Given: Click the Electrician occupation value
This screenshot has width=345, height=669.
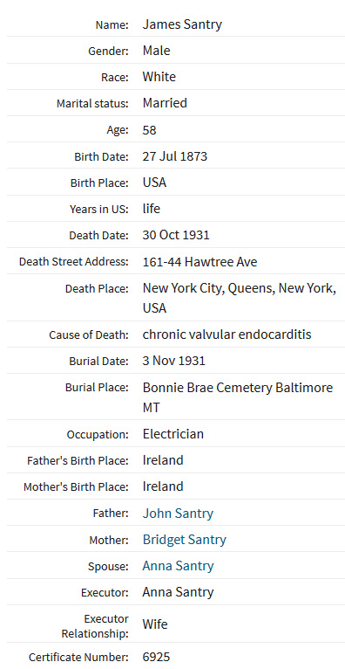Looking at the screenshot, I should (x=173, y=434).
